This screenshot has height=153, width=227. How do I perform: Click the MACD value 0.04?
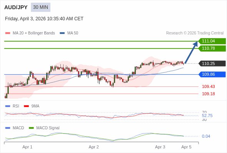click(x=206, y=136)
